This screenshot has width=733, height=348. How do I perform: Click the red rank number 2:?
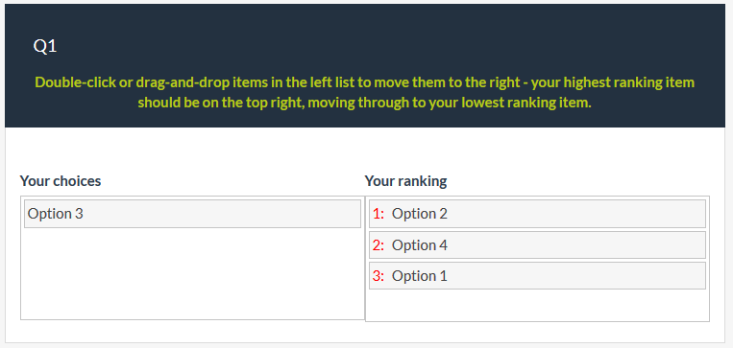click(x=379, y=244)
